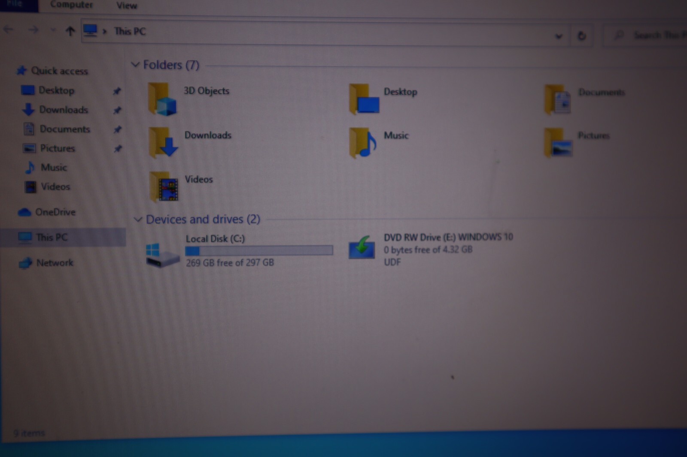This screenshot has width=687, height=457.
Task: Refresh the This PC view
Action: click(x=581, y=36)
